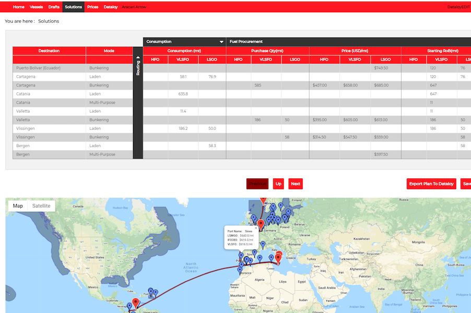Switch the map to Map view

[x=18, y=206]
